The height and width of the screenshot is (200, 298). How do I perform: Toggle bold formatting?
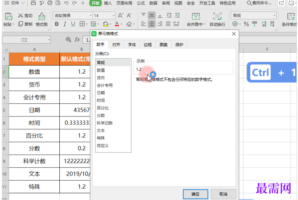(57, 24)
